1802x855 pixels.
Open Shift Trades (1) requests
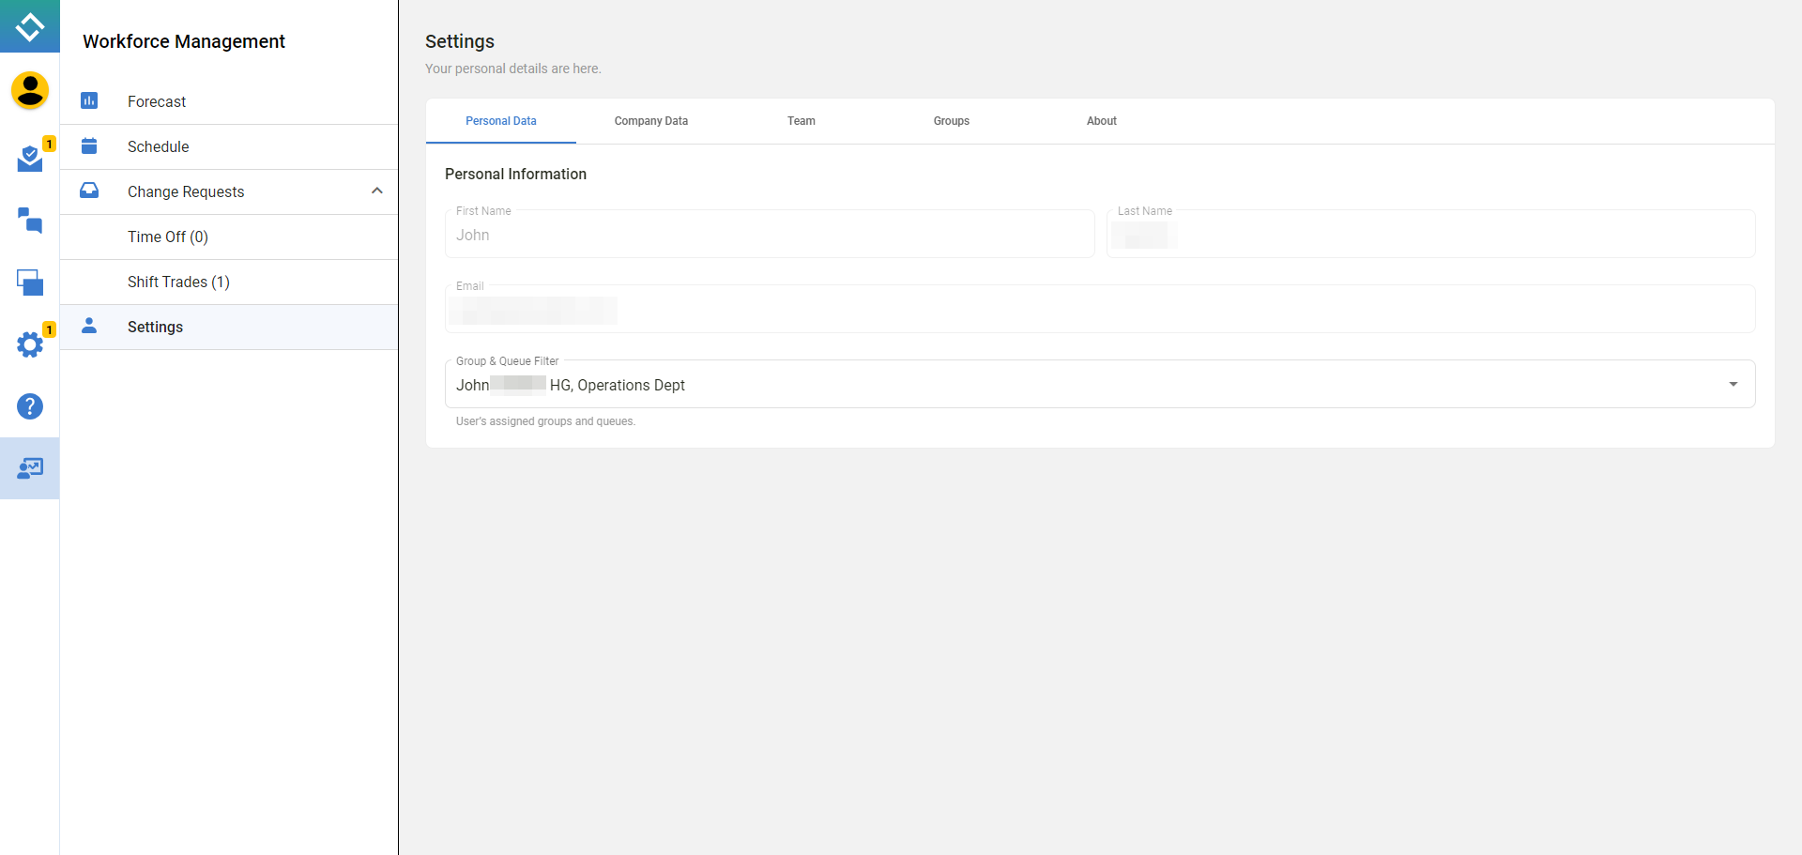(178, 282)
